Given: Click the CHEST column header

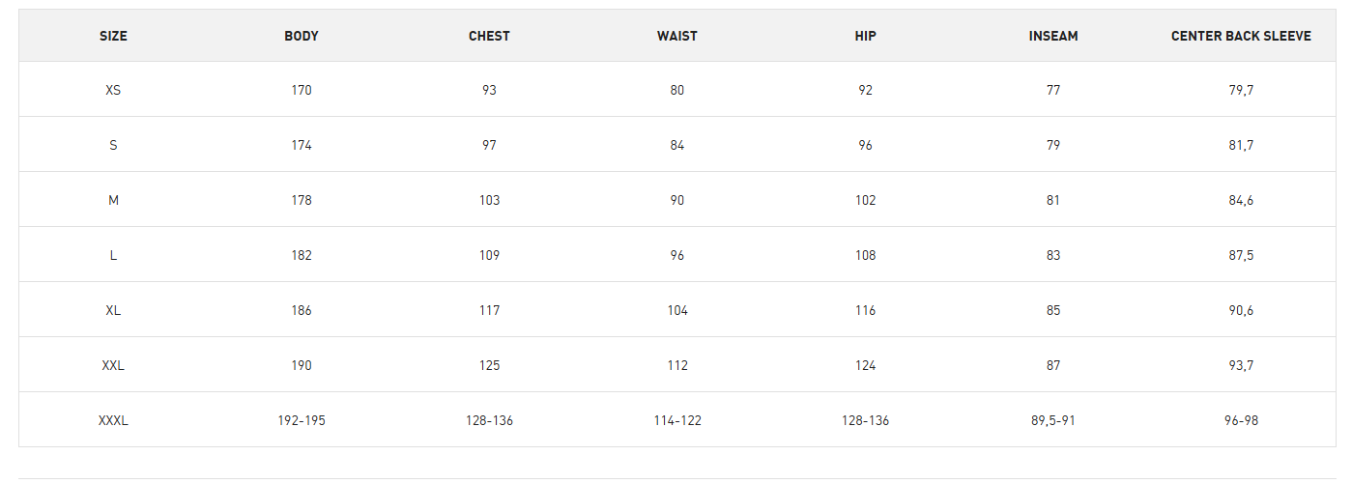Looking at the screenshot, I should (489, 36).
